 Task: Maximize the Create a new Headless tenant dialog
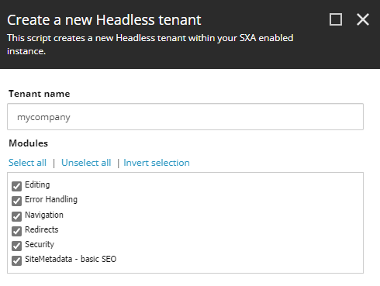coord(336,19)
